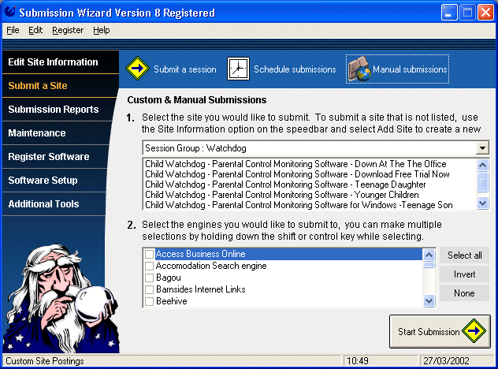Open the File menu
Image resolution: width=498 pixels, height=369 pixels.
coord(13,30)
